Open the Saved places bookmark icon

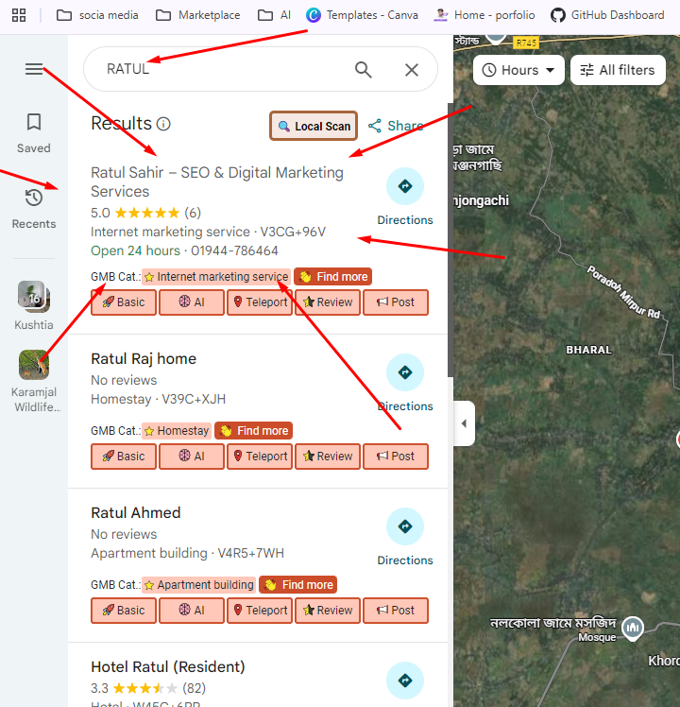(34, 122)
